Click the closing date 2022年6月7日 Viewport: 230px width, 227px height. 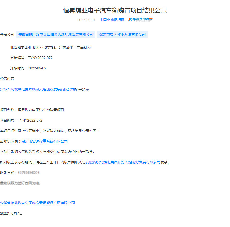(11, 213)
